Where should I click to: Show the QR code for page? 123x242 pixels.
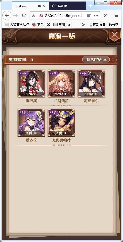pos(89,15)
